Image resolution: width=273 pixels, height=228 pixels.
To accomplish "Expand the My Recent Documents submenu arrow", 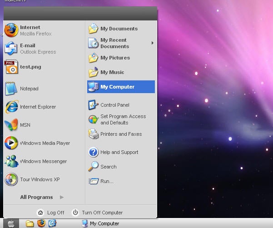I will [152, 43].
